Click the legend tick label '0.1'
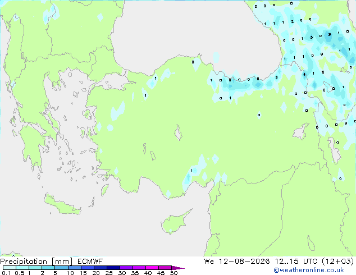356x275 pixels. click(6, 273)
